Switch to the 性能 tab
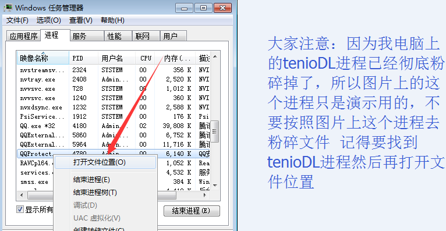This screenshot has height=231, width=446. 115,36
